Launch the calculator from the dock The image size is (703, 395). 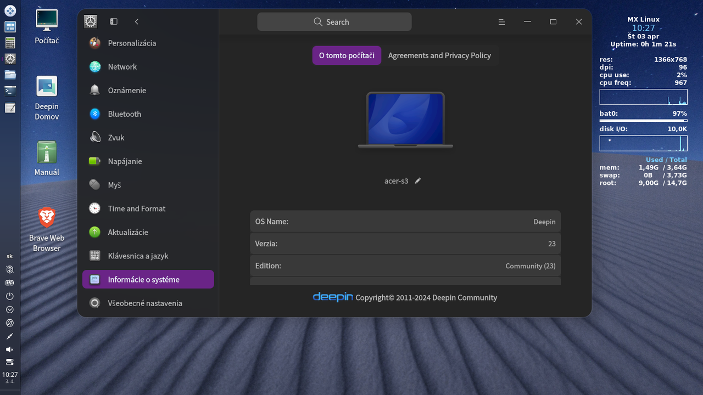(x=10, y=43)
